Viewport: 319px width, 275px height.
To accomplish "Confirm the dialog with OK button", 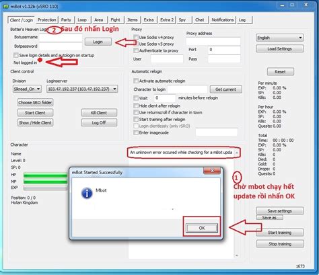I will (x=202, y=228).
